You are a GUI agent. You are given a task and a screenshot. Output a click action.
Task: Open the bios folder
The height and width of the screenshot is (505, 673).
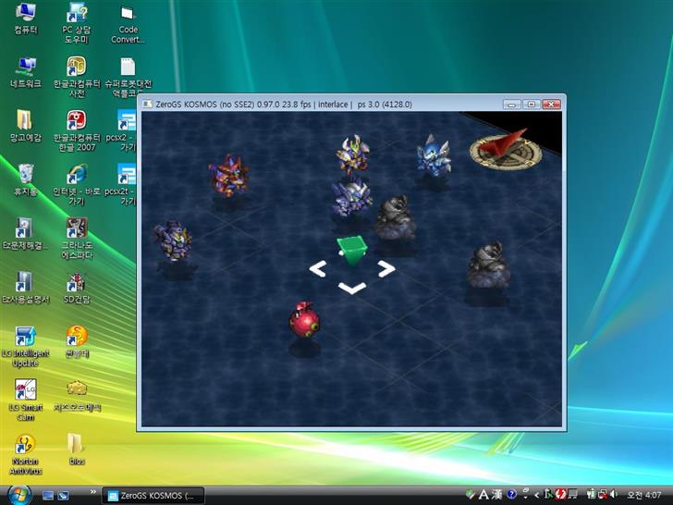pyautogui.click(x=77, y=450)
